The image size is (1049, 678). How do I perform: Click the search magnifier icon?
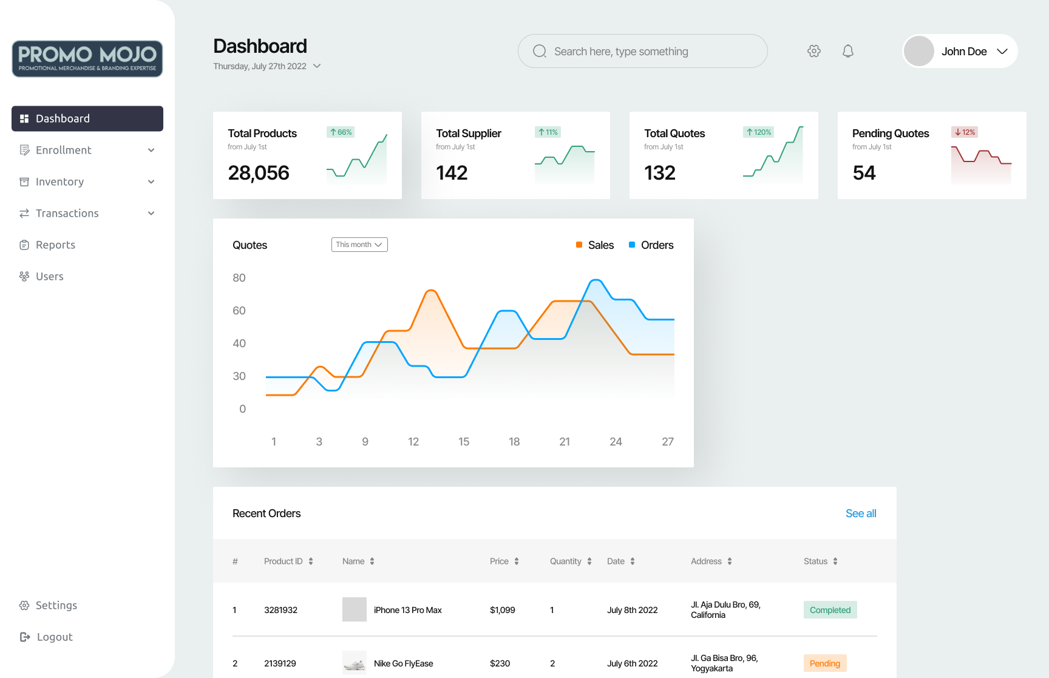coord(540,51)
